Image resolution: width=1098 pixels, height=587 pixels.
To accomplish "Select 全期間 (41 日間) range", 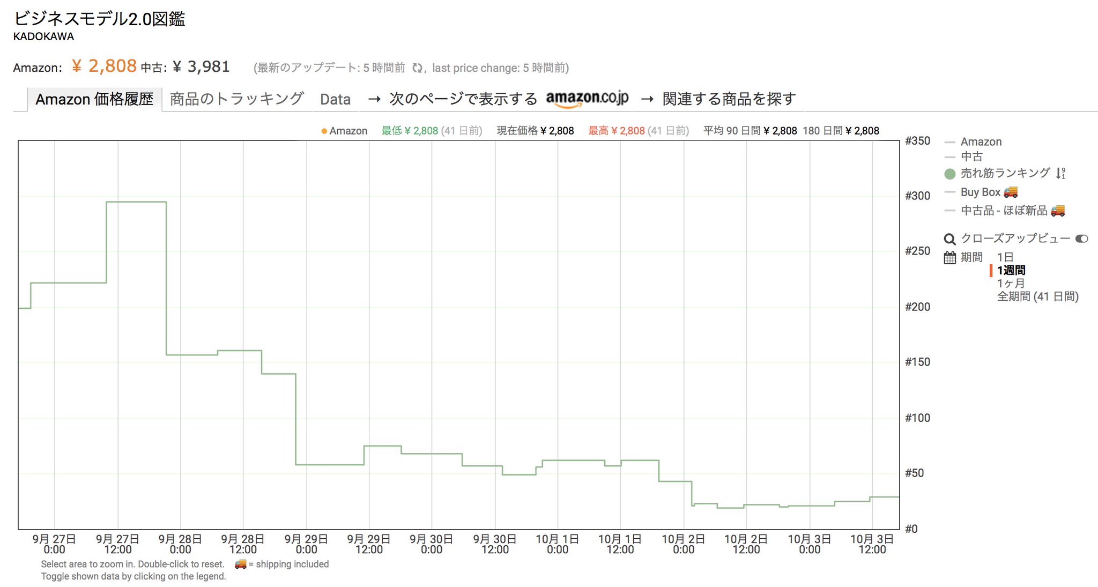I will tap(1037, 296).
